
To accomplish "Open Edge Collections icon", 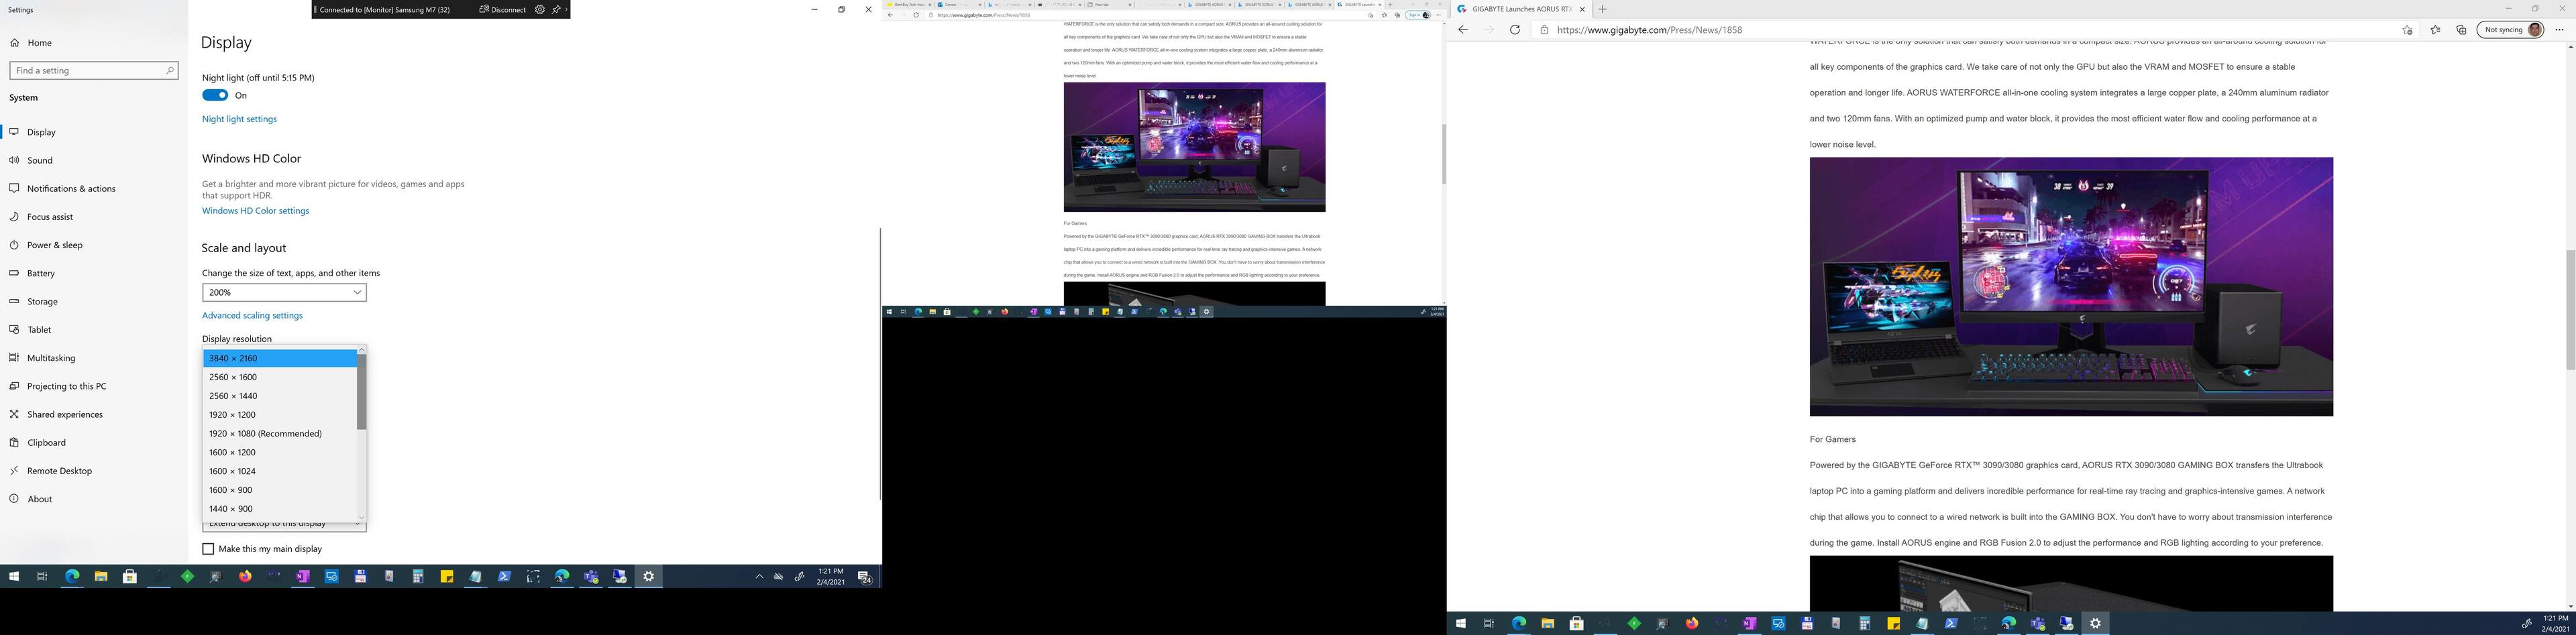I will (2461, 30).
